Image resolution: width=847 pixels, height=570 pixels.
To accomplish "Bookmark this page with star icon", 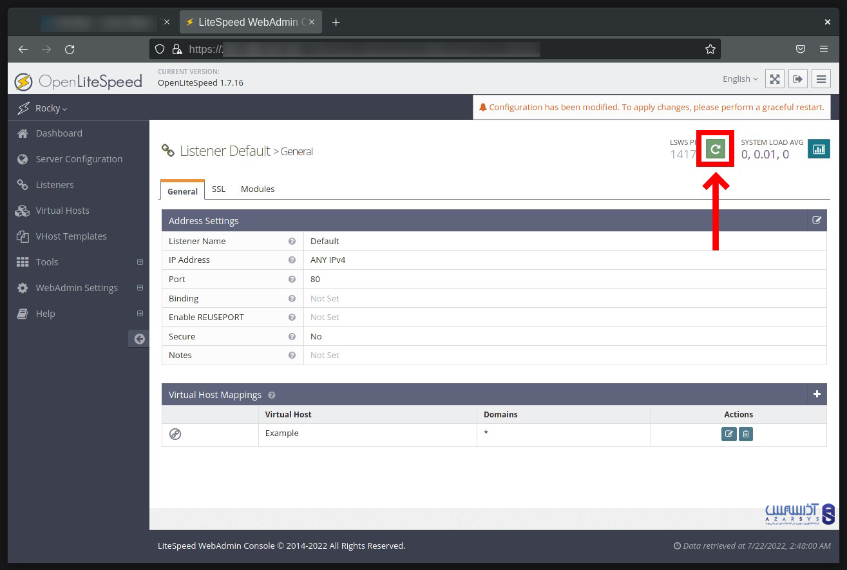I will (710, 49).
